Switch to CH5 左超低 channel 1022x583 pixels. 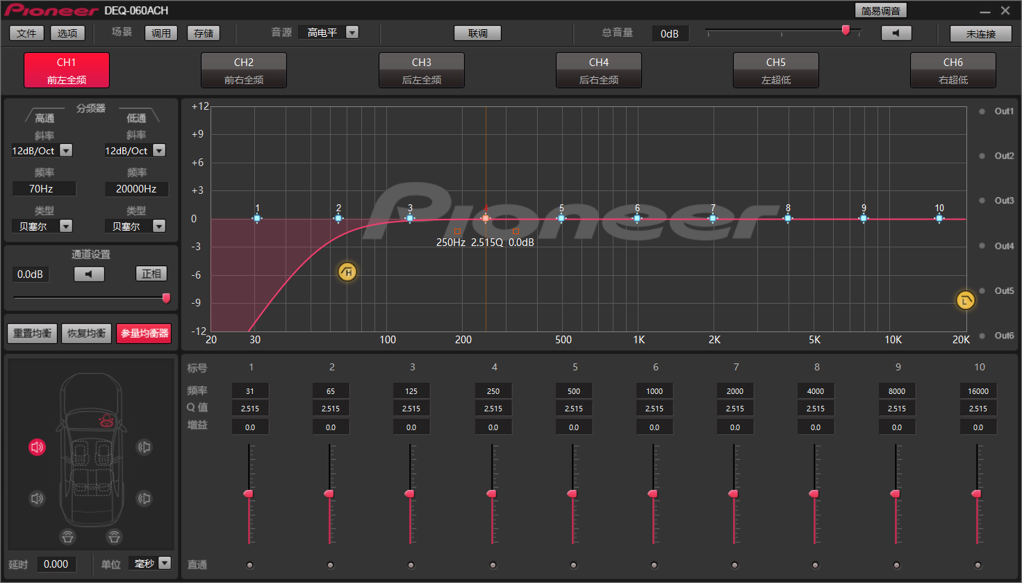pos(776,70)
